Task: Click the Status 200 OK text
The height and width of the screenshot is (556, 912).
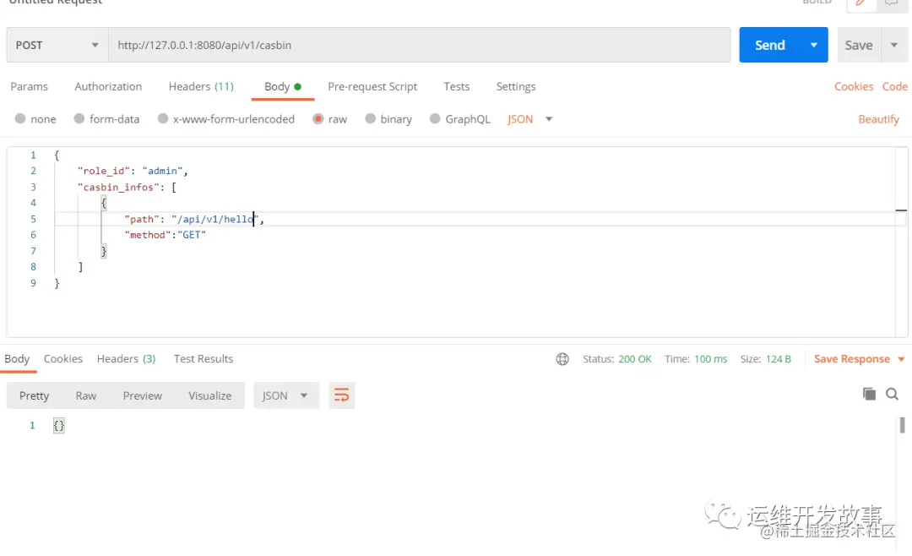Action: [617, 359]
